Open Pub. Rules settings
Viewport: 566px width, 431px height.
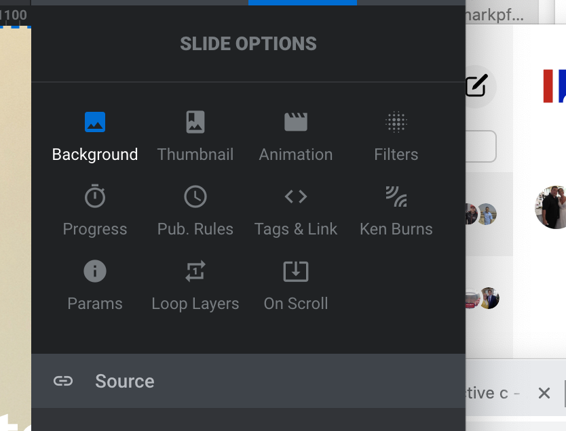pos(195,210)
